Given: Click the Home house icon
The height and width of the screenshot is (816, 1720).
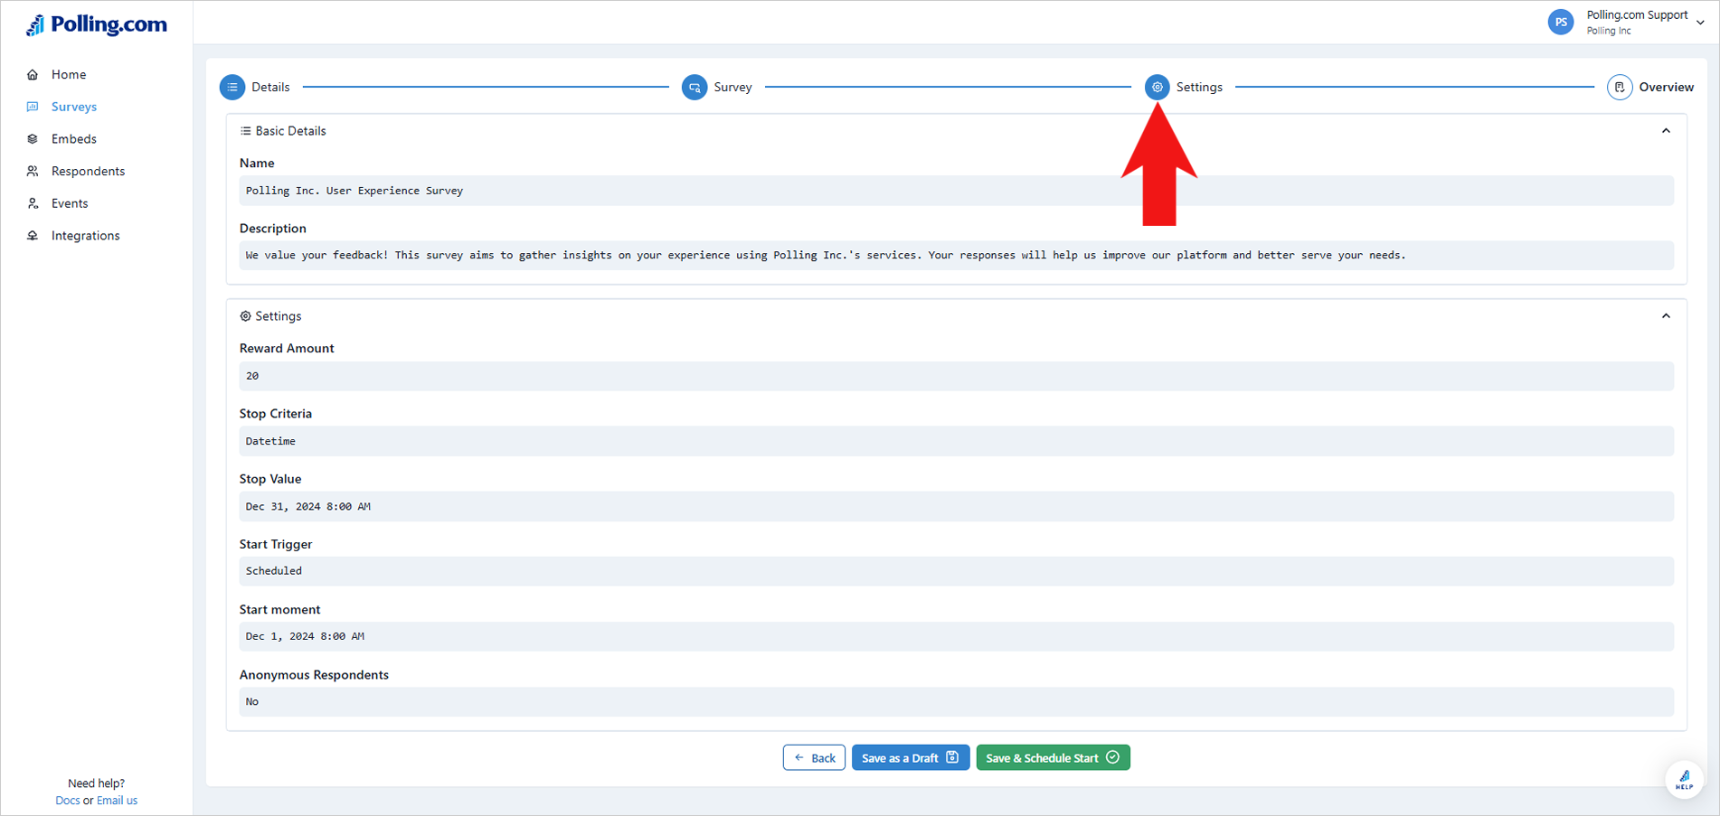Looking at the screenshot, I should point(33,74).
